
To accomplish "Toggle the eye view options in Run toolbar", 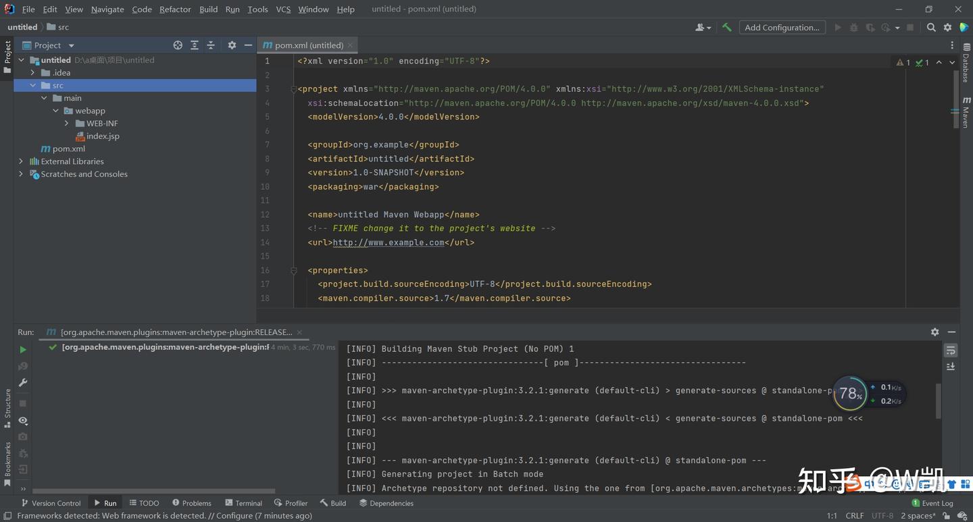I will click(x=23, y=420).
